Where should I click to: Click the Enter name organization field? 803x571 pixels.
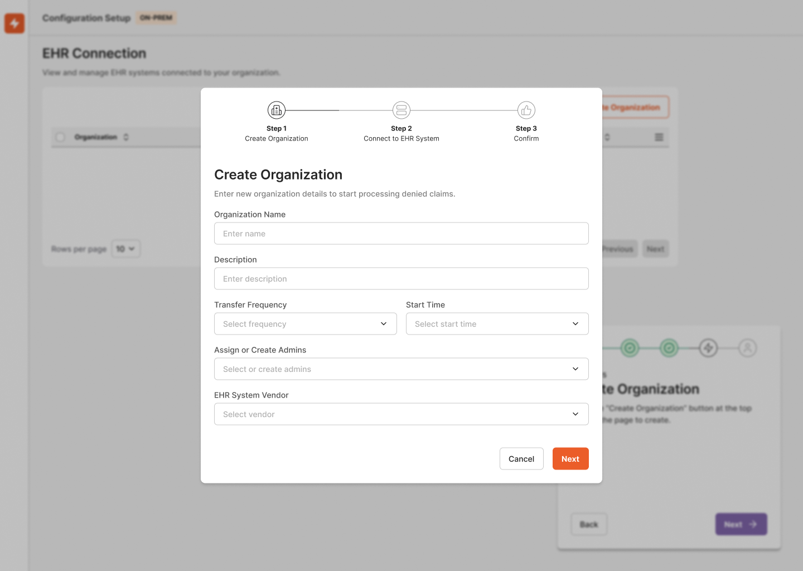click(401, 233)
